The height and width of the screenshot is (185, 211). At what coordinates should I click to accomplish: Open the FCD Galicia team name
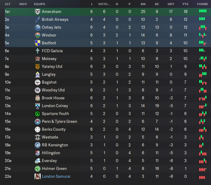pos(52,51)
